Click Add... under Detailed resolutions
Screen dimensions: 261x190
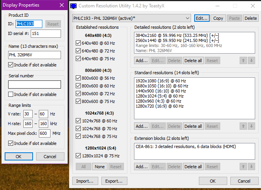pyautogui.click(x=141, y=61)
